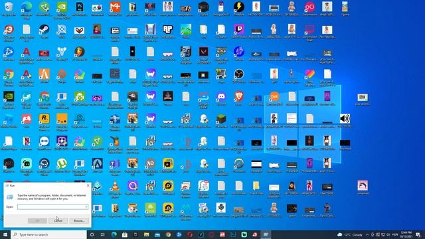Select the purple Twitch Studio shortcut

pyautogui.click(x=239, y=29)
